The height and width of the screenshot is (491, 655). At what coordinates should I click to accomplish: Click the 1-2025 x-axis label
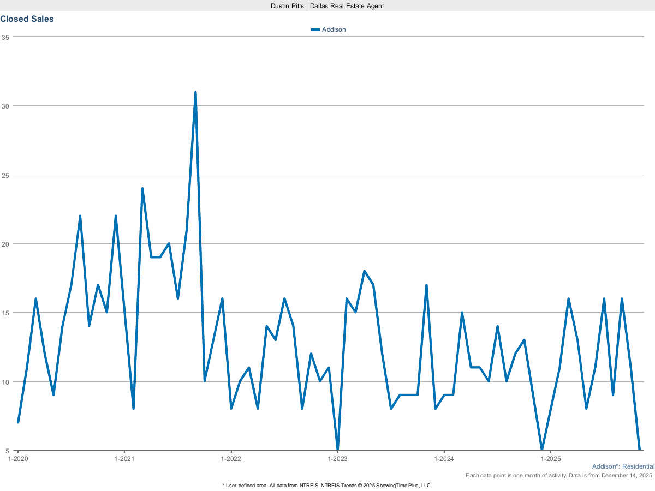pos(551,459)
